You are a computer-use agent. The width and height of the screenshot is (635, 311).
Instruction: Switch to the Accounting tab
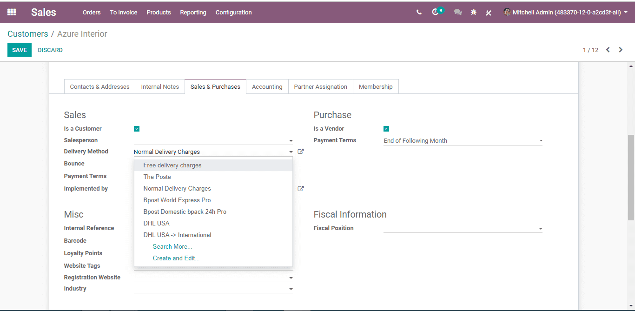click(x=267, y=86)
